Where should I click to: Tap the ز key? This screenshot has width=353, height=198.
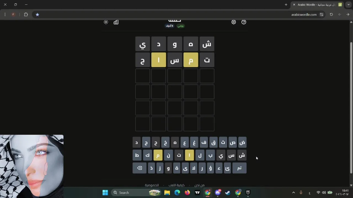pyautogui.click(x=160, y=168)
